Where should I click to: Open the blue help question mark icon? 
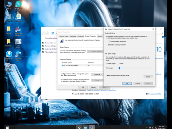163,37
